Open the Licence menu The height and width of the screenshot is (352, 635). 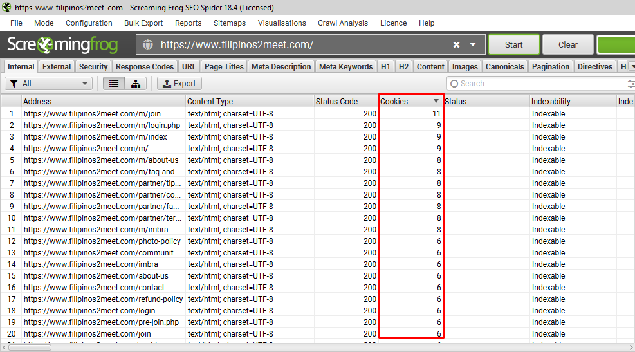(x=393, y=23)
